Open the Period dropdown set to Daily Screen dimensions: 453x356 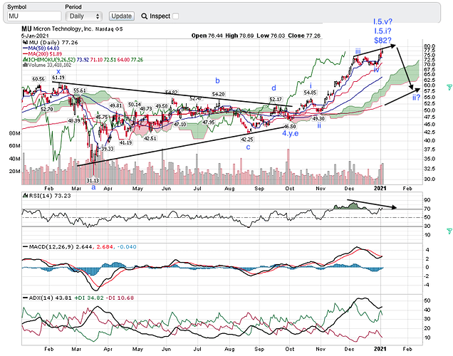click(85, 16)
